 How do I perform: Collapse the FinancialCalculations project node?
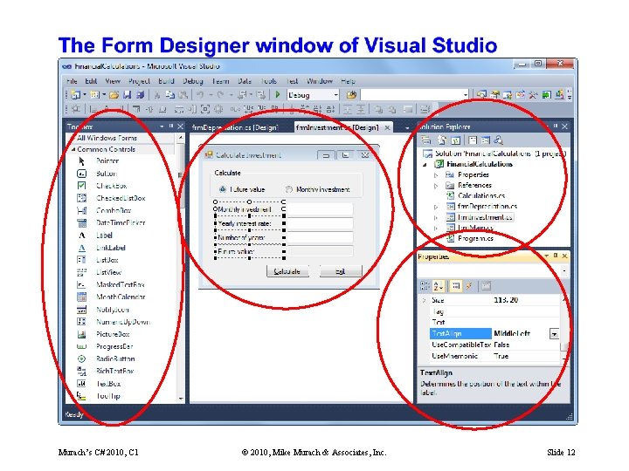pyautogui.click(x=425, y=165)
